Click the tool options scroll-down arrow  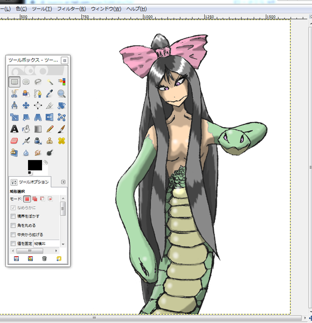pyautogui.click(x=63, y=244)
